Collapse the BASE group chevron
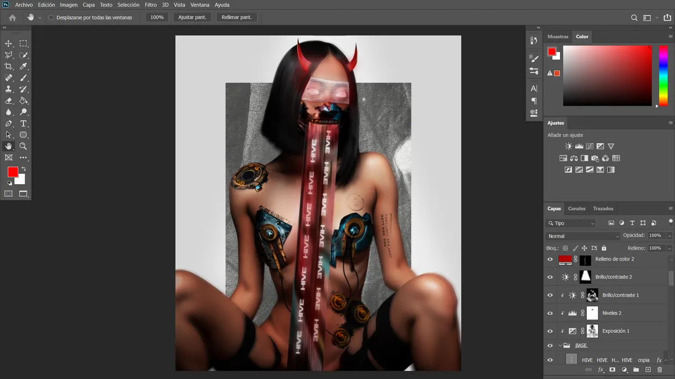Screen dimensions: 675x379 560,346
